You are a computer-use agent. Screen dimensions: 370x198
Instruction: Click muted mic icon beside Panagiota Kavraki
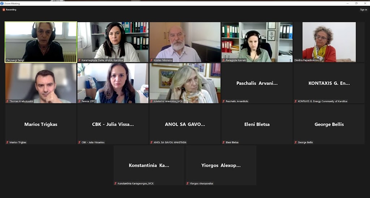[x=224, y=60]
